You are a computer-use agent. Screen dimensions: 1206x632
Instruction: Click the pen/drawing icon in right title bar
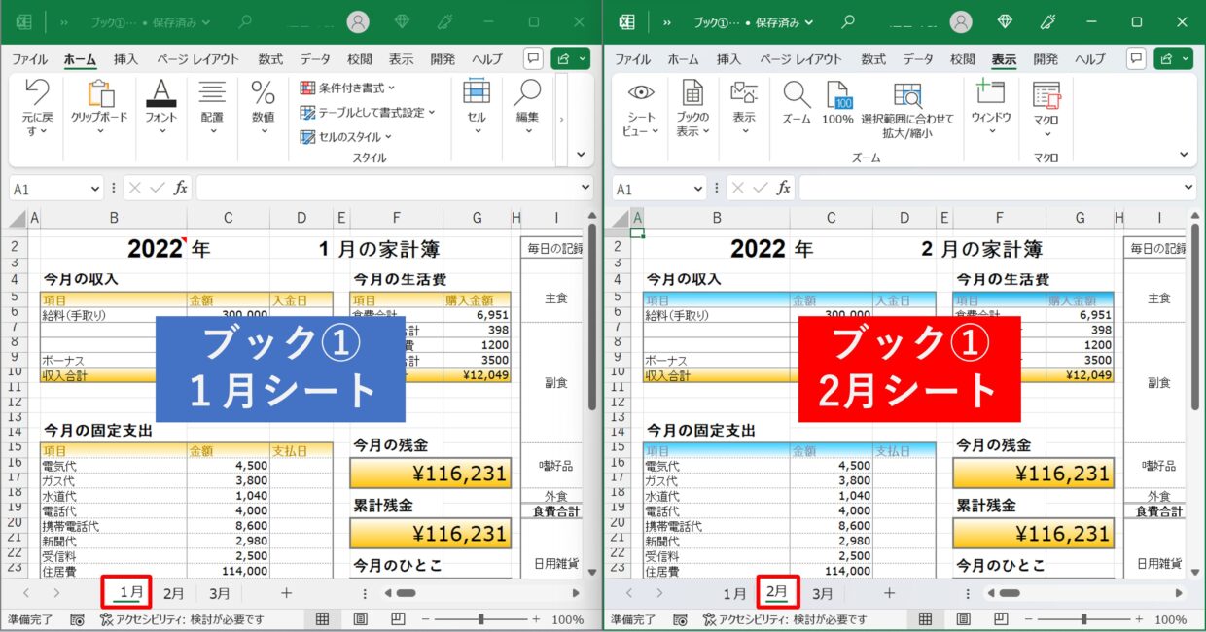coord(1048,21)
